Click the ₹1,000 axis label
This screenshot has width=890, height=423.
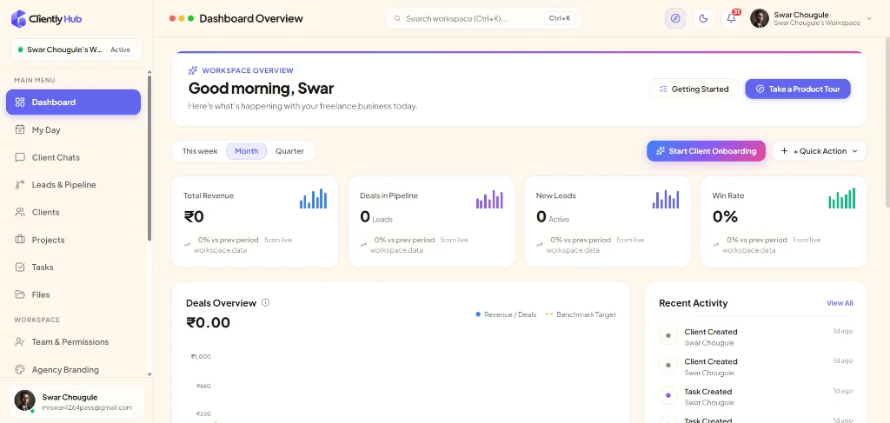click(x=201, y=357)
